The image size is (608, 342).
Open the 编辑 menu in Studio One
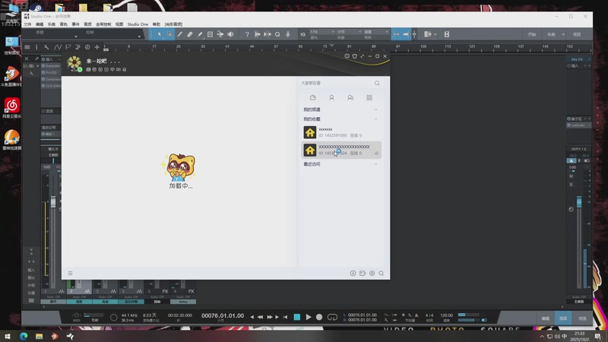pos(40,24)
